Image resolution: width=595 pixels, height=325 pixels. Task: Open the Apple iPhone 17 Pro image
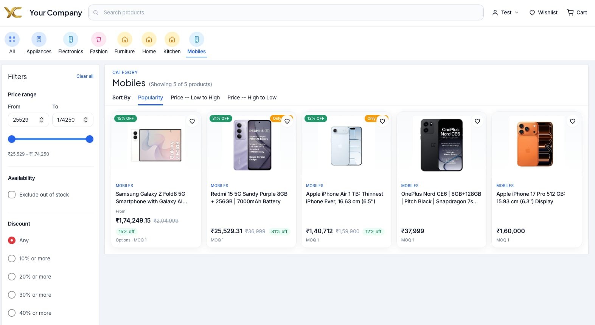tap(535, 144)
